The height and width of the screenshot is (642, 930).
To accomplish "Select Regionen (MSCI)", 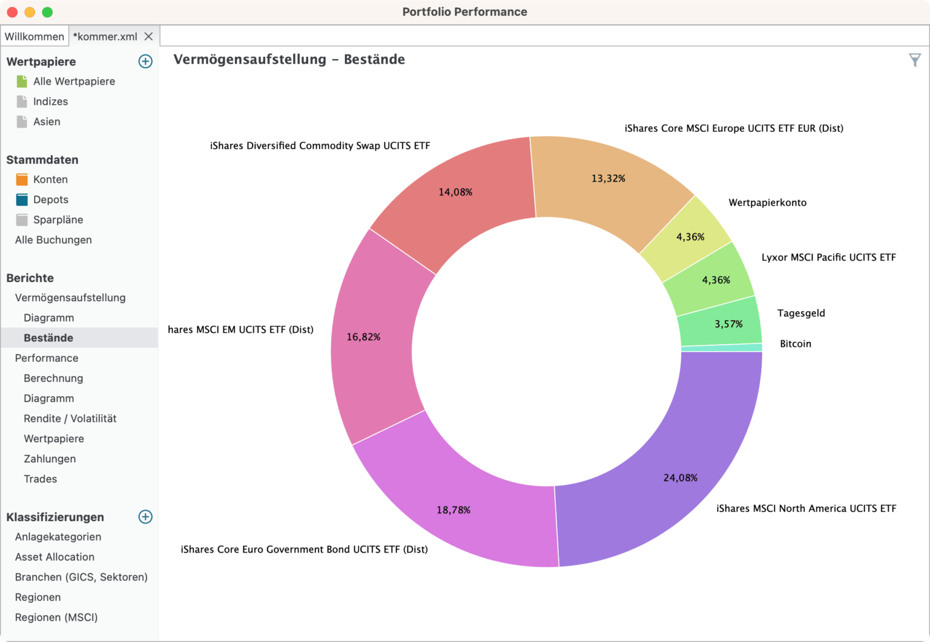I will [x=56, y=617].
